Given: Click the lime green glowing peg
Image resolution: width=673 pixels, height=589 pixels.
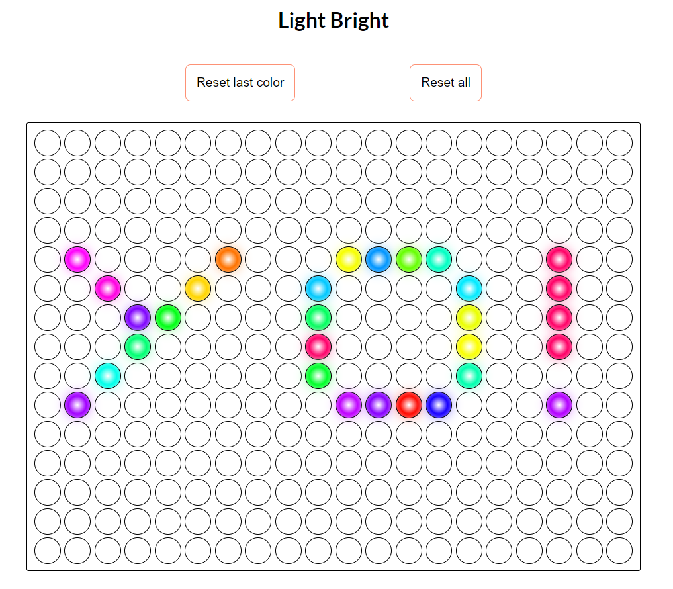Looking at the screenshot, I should click(x=409, y=259).
